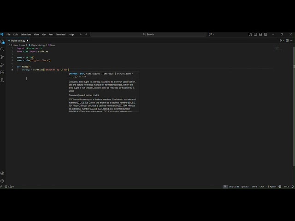Screen dimensions: 295x221
Task: Click the zoom magnifier icon in the status bar
Action: [225, 186]
